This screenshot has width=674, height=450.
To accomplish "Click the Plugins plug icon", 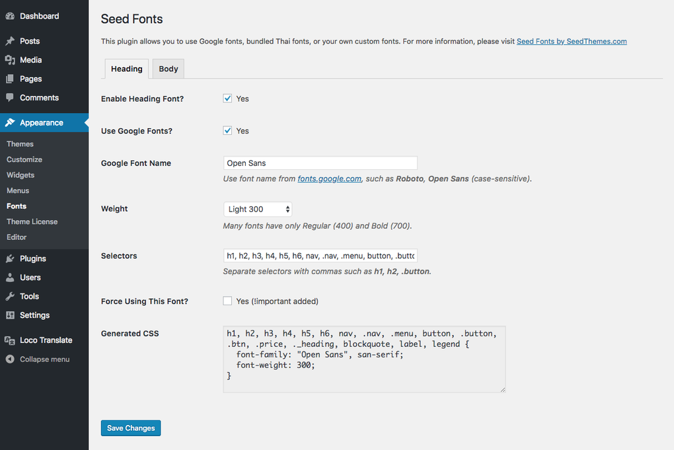I will 9,258.
